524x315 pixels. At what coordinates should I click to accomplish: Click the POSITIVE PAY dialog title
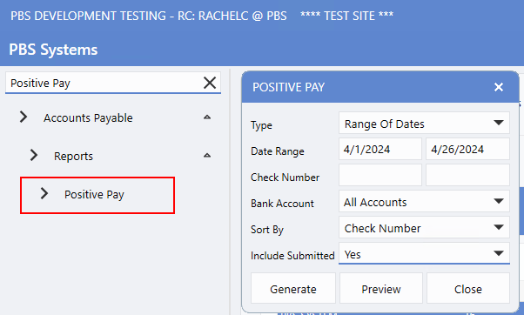[288, 87]
